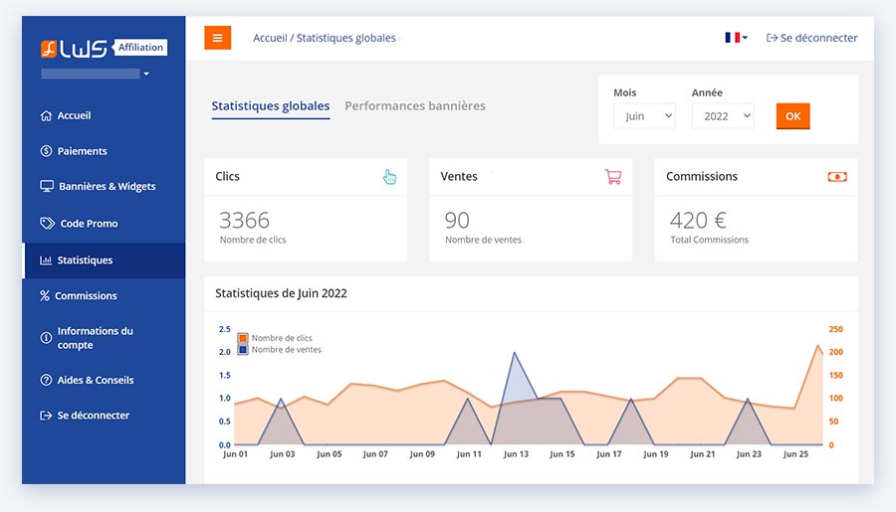Open Accueil from the sidebar

point(74,115)
